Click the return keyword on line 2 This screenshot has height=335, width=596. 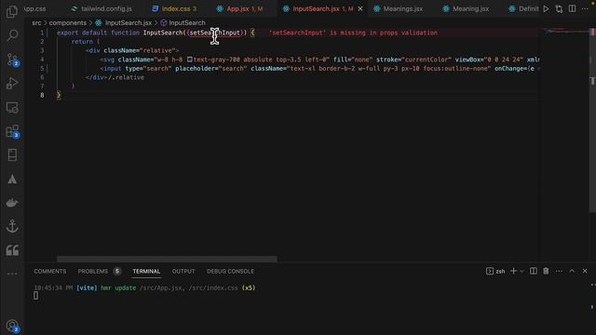point(82,41)
